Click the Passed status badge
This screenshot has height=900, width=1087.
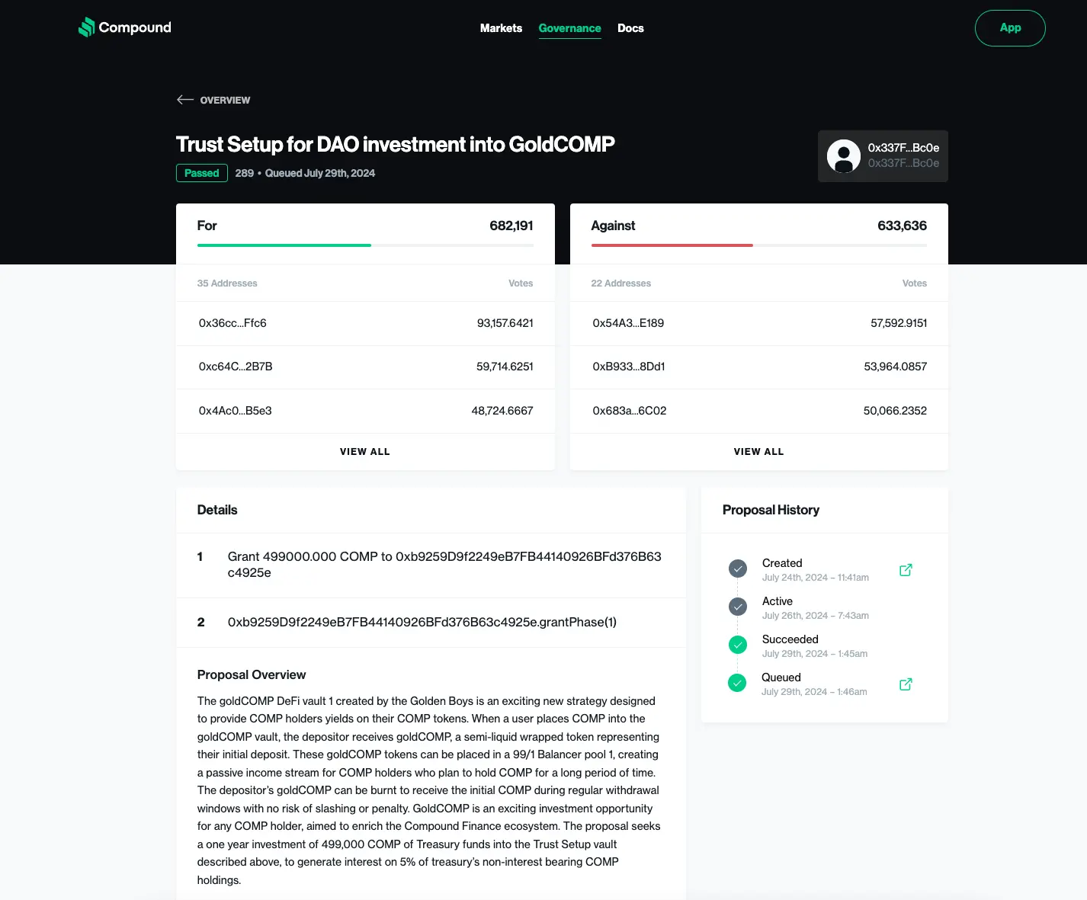(x=201, y=173)
